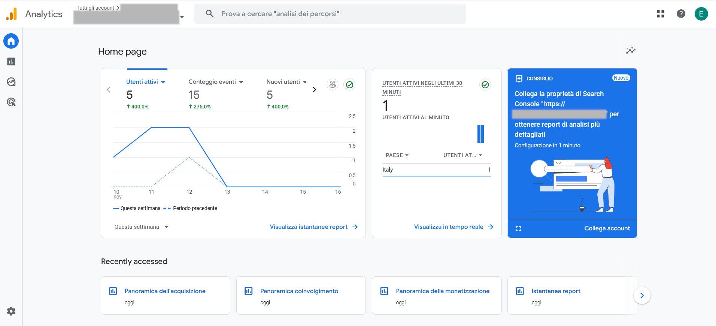Open the Questa settimana date range dropdown
Image resolution: width=716 pixels, height=326 pixels.
pyautogui.click(x=141, y=227)
